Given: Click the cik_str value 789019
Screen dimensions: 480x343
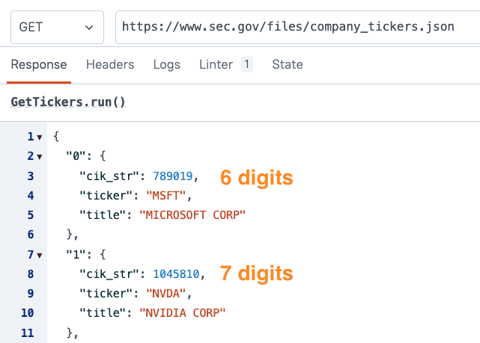Looking at the screenshot, I should (174, 176).
